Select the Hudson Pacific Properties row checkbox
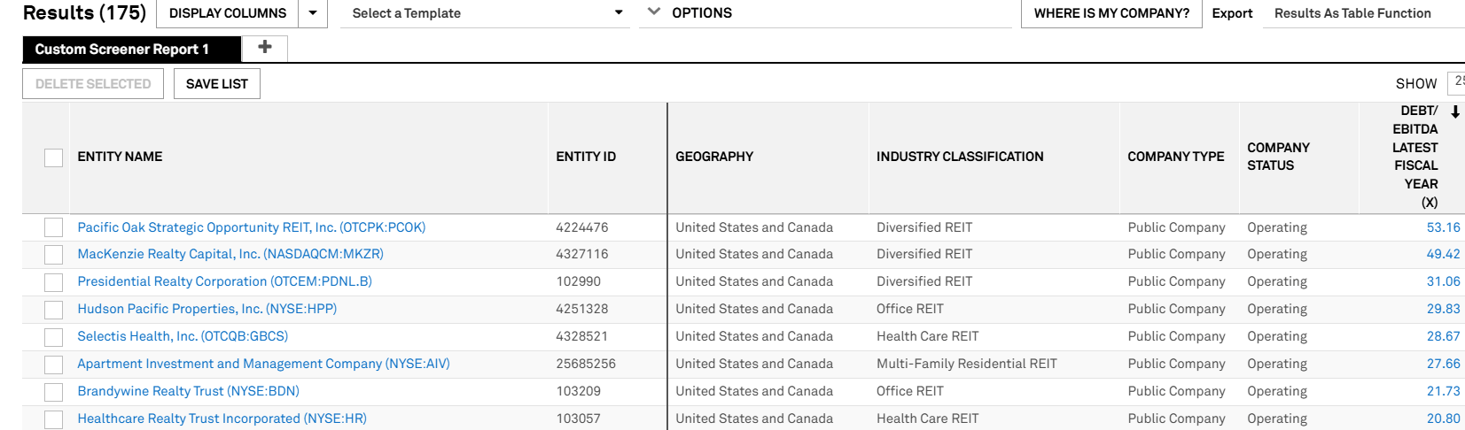This screenshot has width=1465, height=430. [54, 310]
